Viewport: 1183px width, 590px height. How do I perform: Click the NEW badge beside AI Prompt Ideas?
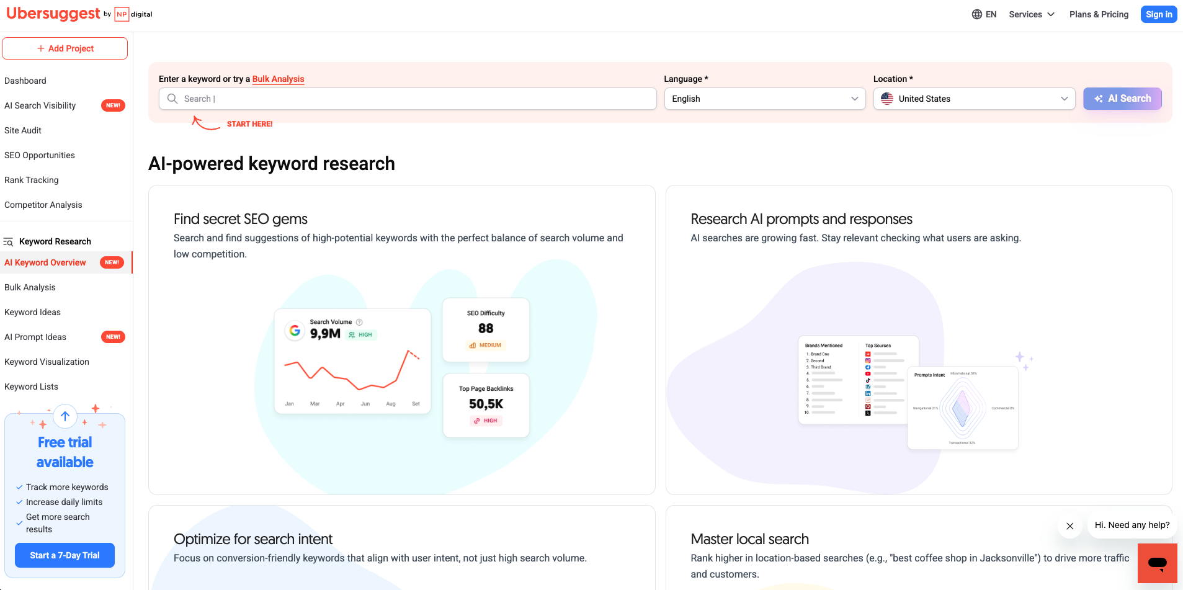(113, 337)
